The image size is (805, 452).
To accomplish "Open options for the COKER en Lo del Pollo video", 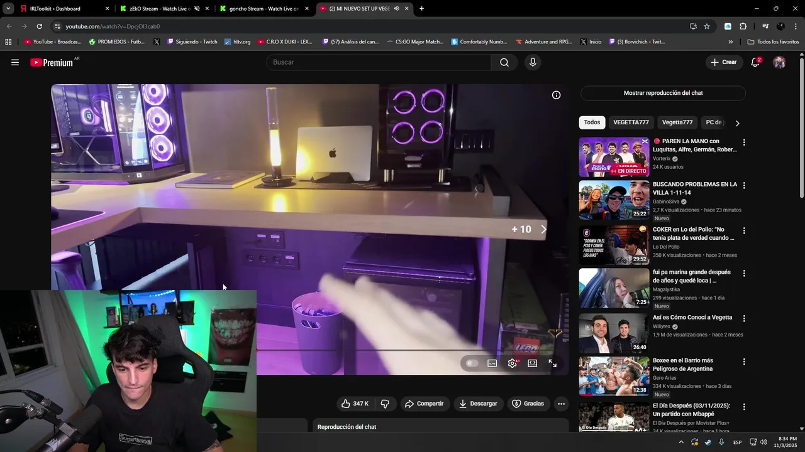I will 744,230.
